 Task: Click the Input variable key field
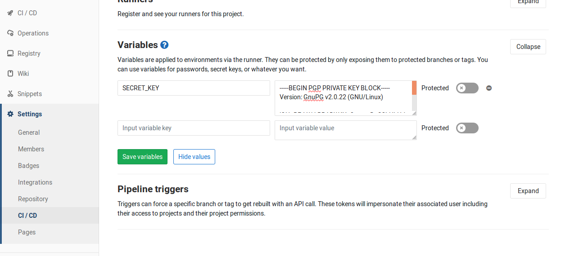(194, 128)
